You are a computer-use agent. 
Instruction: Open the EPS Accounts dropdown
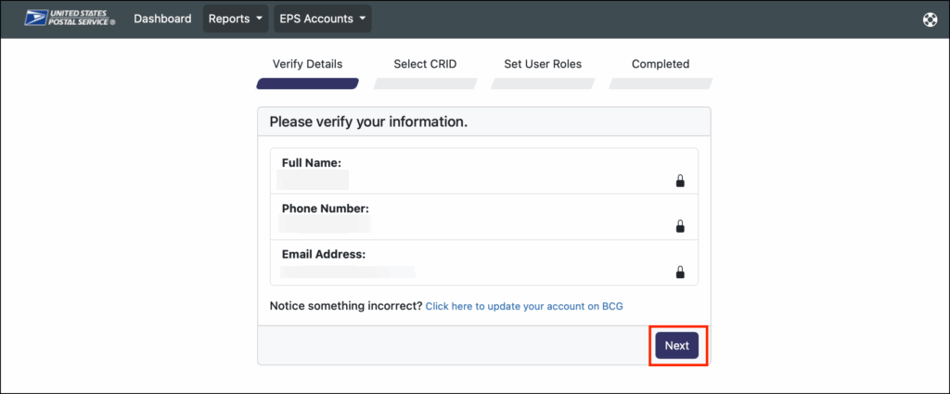coord(324,19)
